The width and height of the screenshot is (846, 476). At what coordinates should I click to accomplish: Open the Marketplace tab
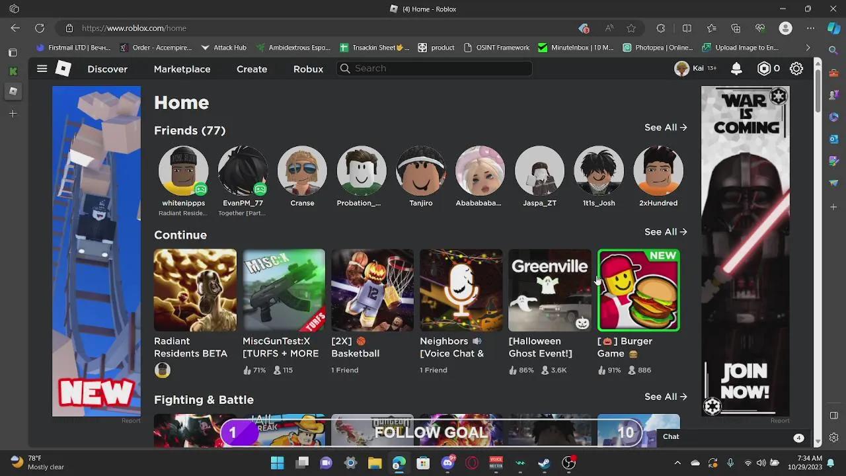(182, 69)
